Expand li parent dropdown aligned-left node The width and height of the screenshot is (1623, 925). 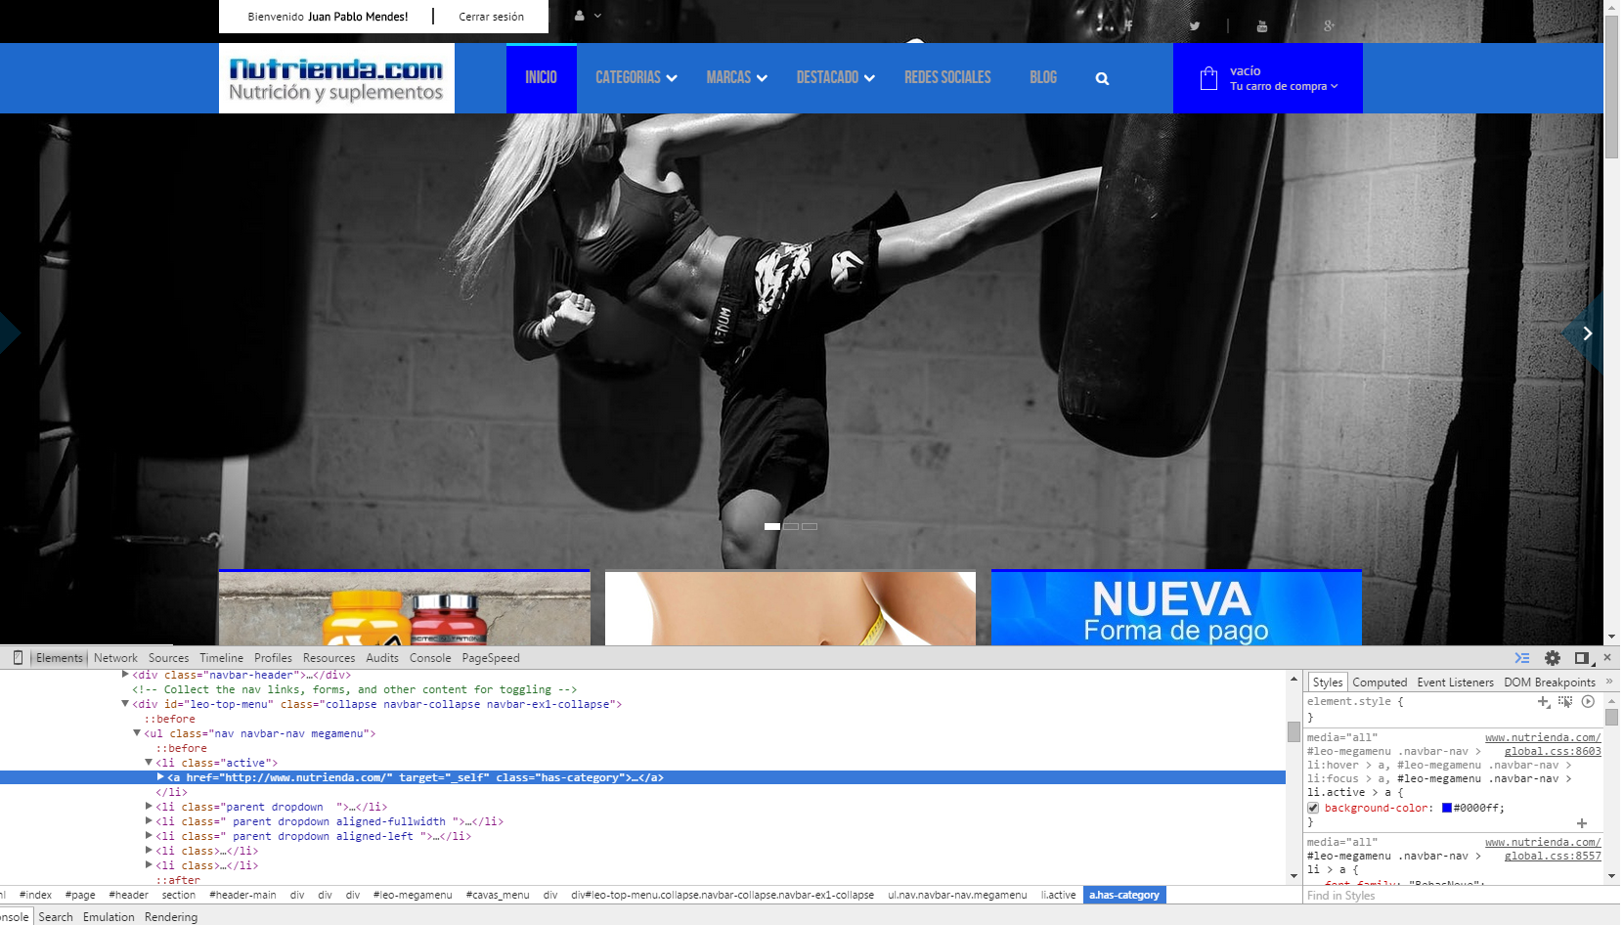149,836
